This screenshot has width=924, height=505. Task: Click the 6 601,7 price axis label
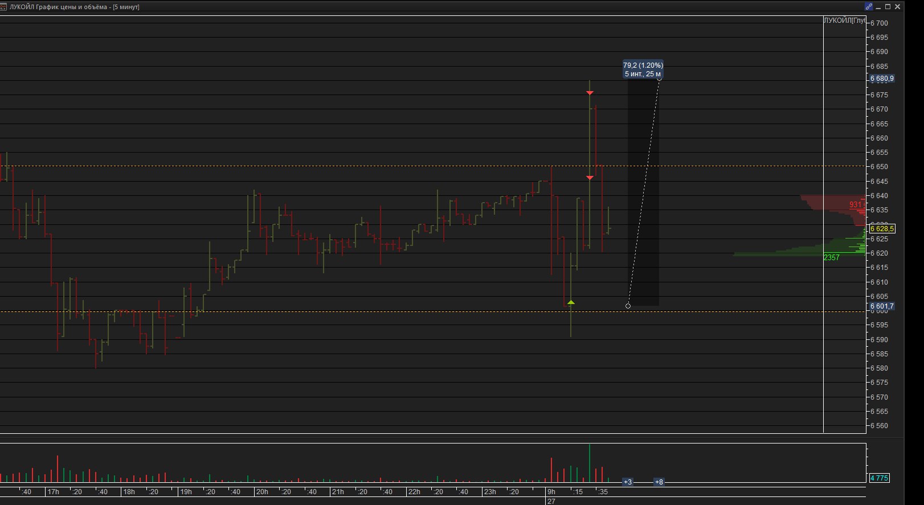point(882,306)
